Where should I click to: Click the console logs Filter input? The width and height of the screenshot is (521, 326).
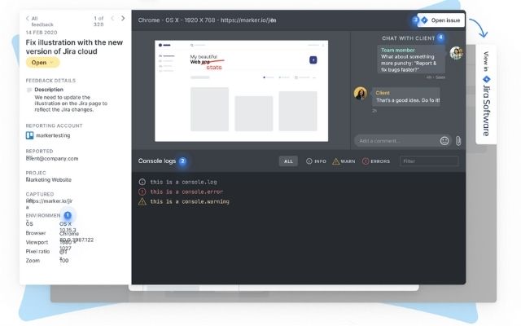[429, 161]
